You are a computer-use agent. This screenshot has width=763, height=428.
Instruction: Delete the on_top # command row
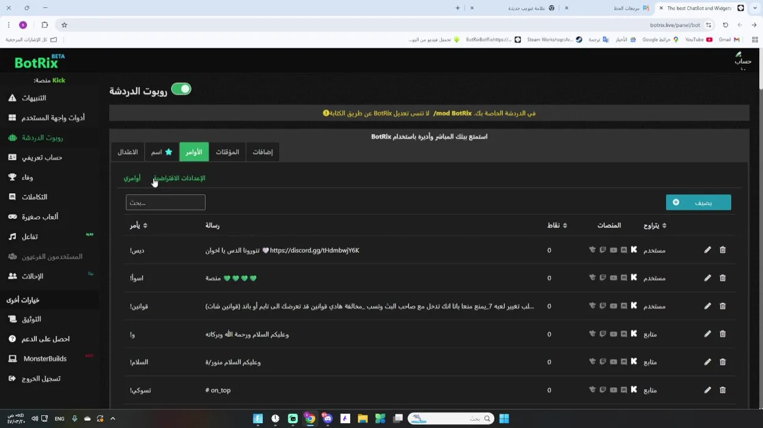tap(723, 390)
